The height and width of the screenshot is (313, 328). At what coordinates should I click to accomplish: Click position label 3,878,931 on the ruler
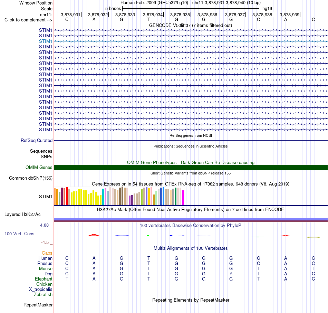pos(70,15)
